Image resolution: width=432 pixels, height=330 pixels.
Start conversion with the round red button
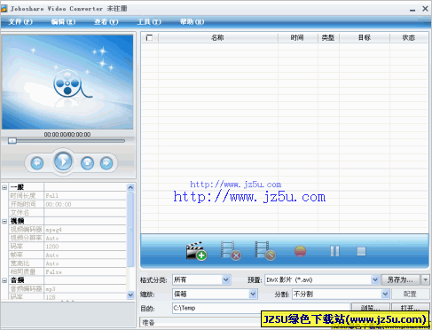tap(300, 251)
